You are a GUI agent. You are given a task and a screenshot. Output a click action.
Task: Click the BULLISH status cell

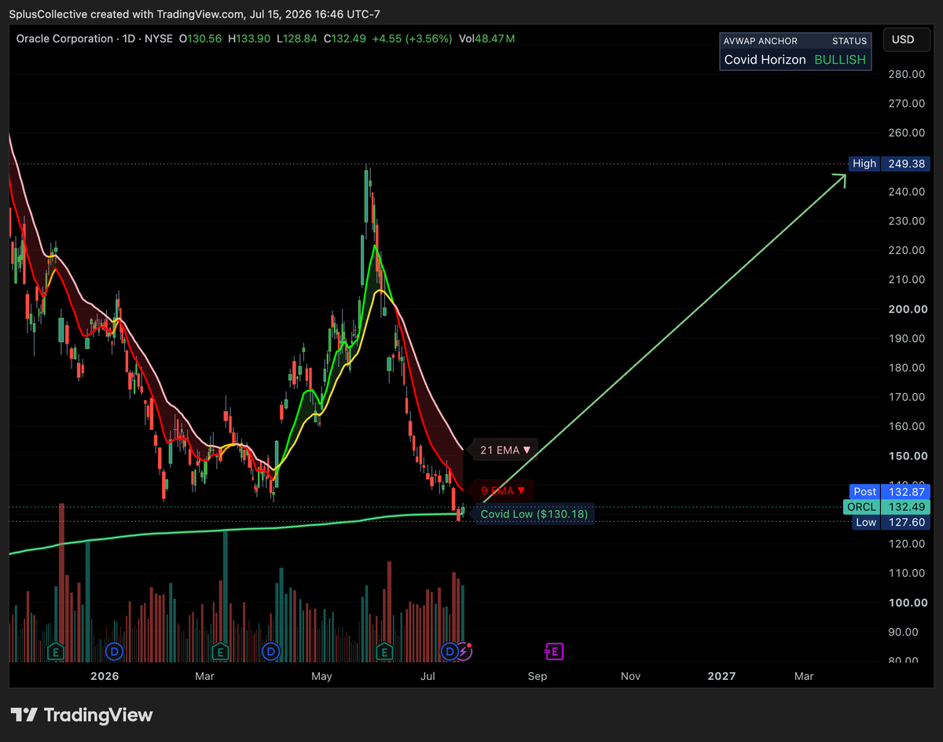coord(839,60)
